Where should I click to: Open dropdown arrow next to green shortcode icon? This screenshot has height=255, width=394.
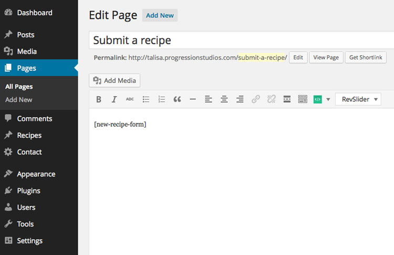coord(328,99)
